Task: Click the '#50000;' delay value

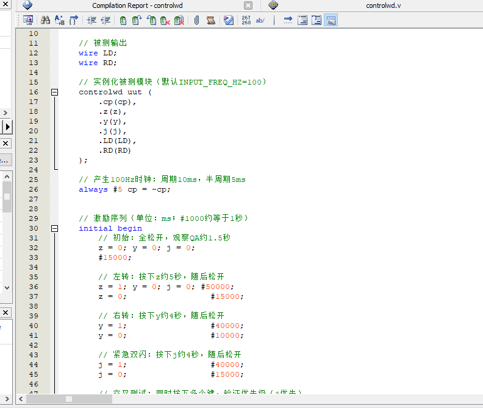Action: (218, 287)
